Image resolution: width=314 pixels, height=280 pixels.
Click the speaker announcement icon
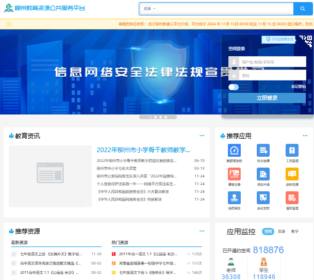9,24
